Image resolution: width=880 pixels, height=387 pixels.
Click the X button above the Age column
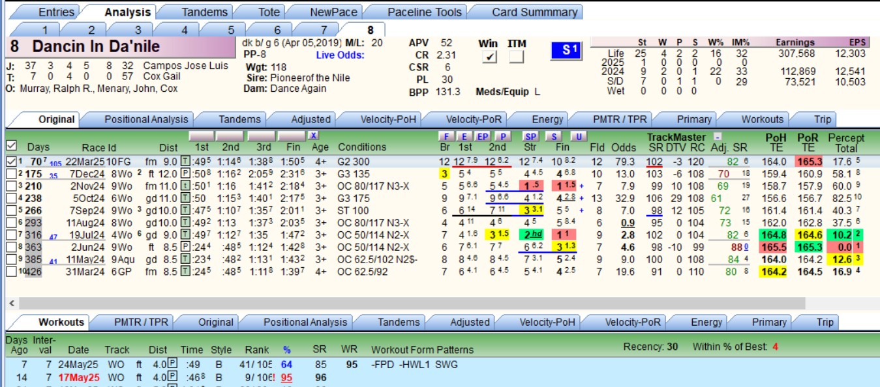313,136
